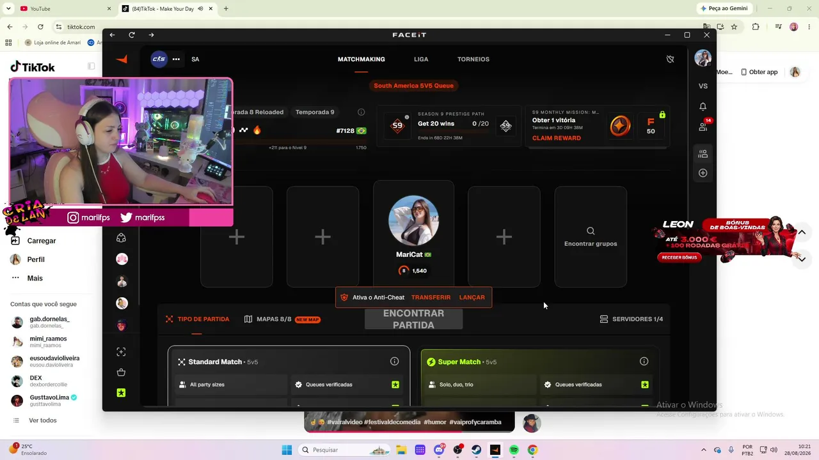Go to next TikTok video with down chevron
Screen dimensions: 819x460
tap(802, 259)
